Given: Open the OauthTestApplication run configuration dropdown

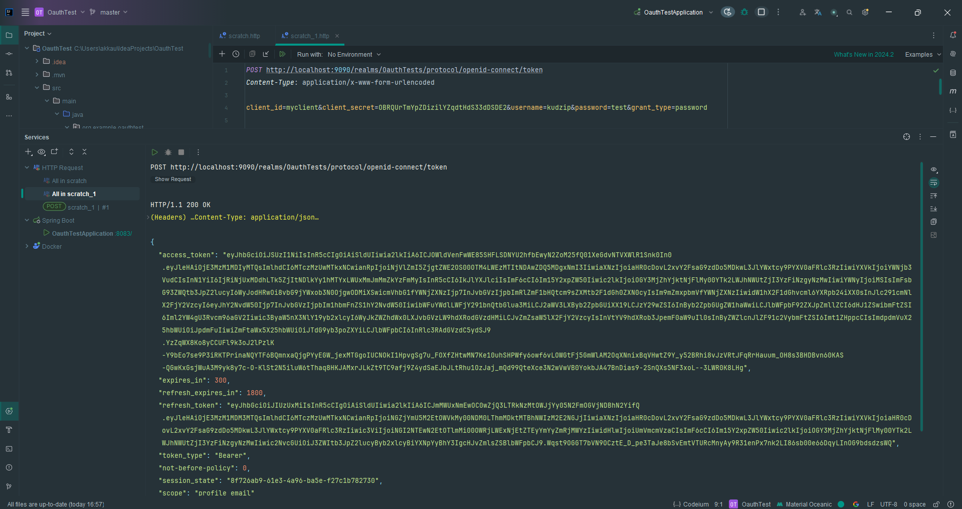Looking at the screenshot, I should tap(673, 13).
